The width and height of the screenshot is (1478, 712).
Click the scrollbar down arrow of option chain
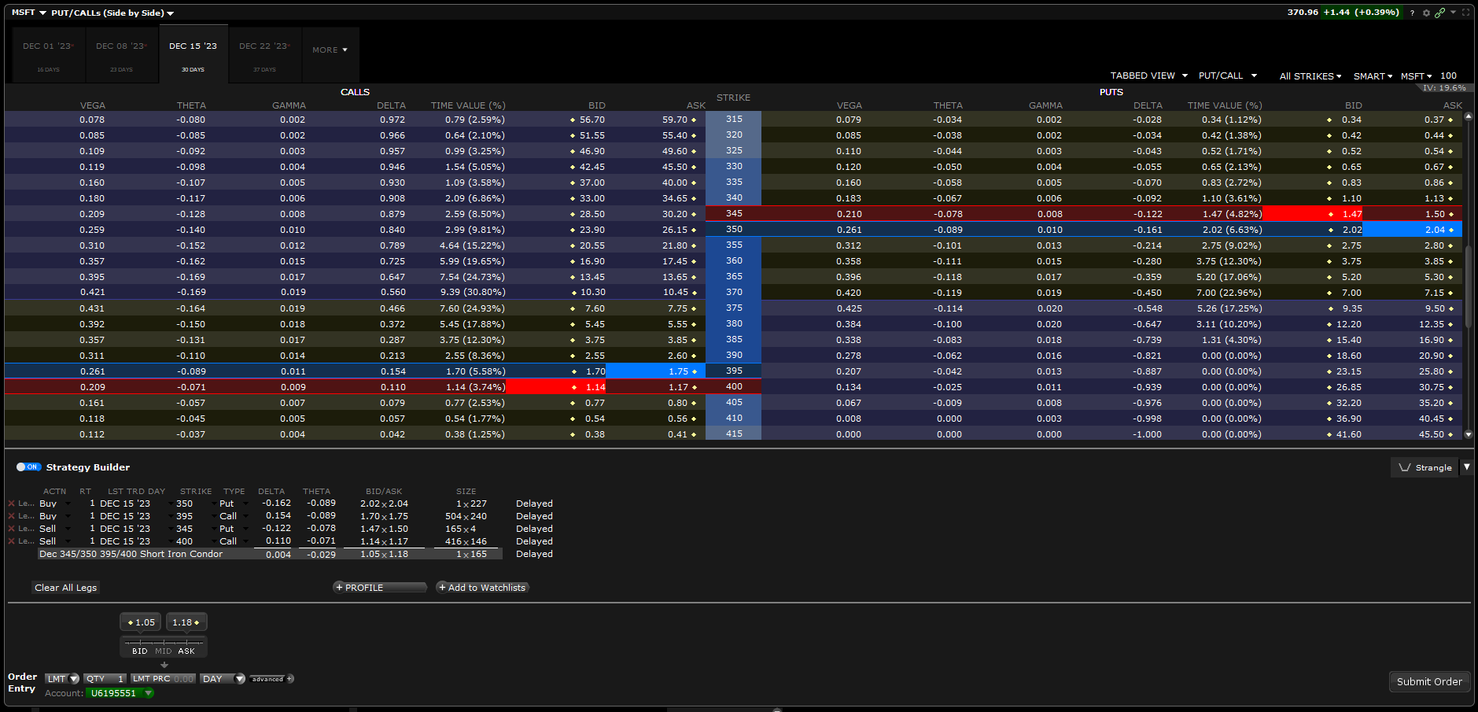(1468, 434)
